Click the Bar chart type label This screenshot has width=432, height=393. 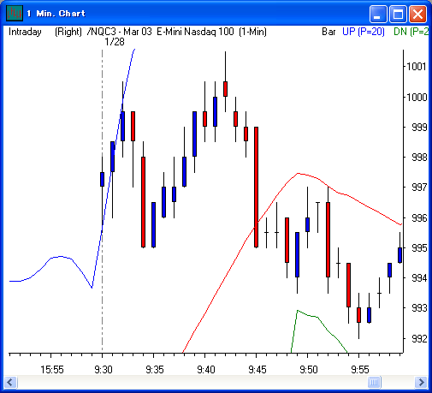pyautogui.click(x=328, y=32)
